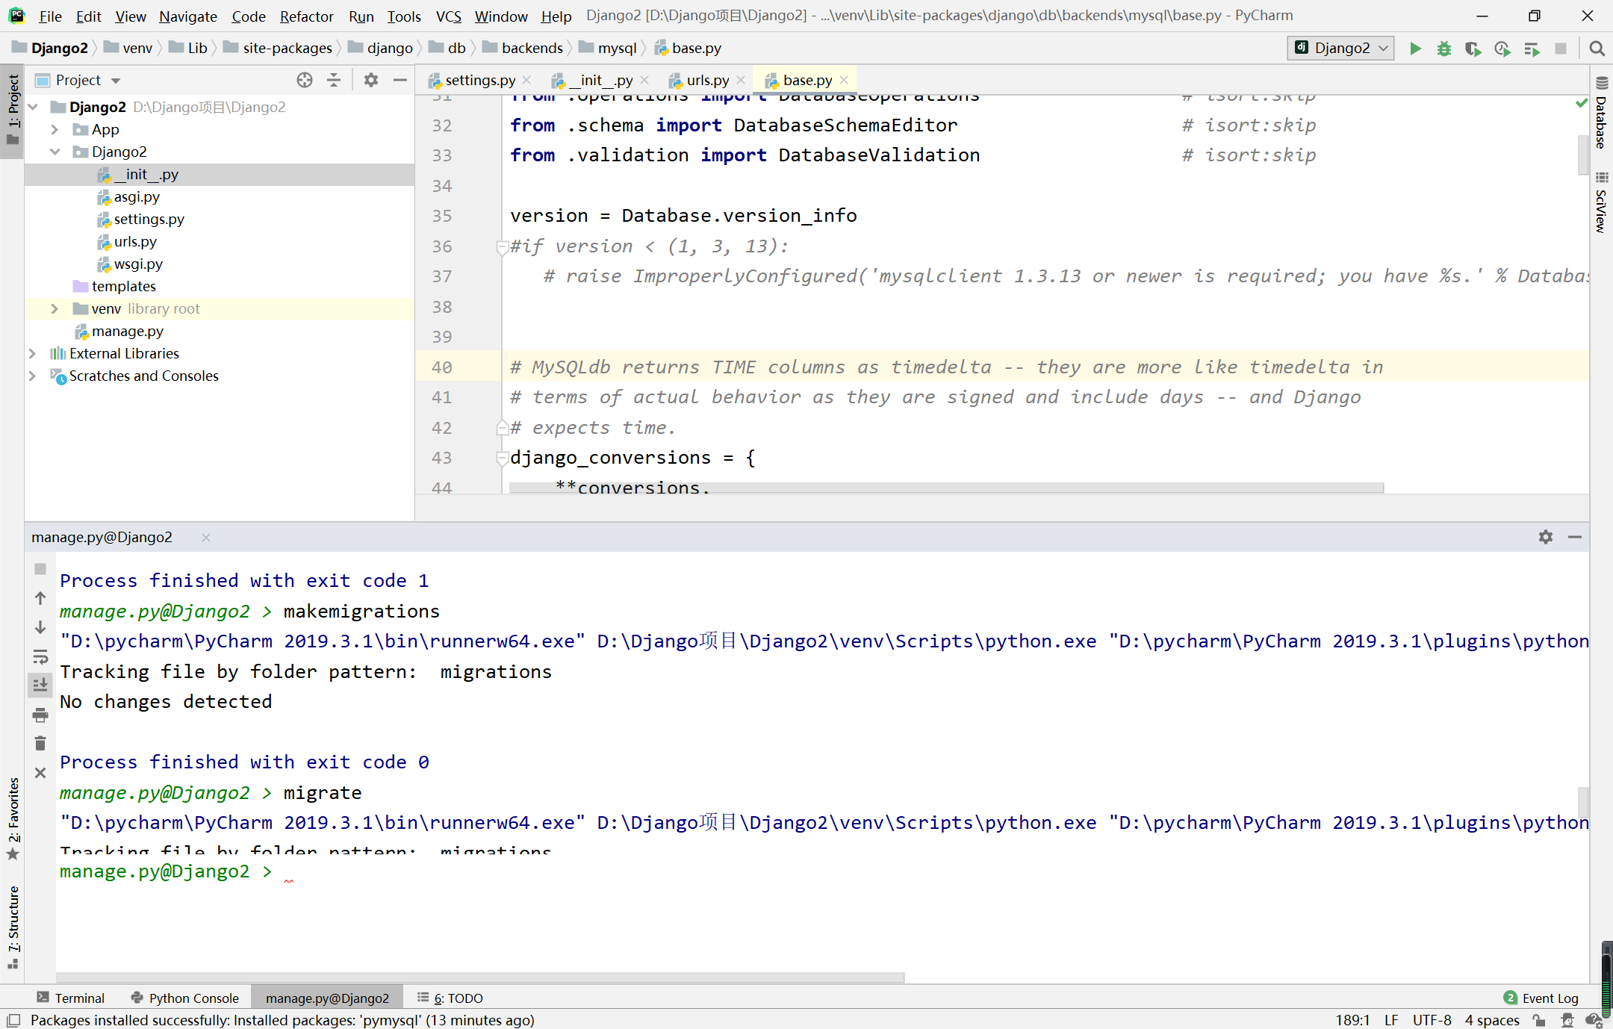Switch to the urls.py editor tab
Screen dimensions: 1613x1029
(x=707, y=80)
